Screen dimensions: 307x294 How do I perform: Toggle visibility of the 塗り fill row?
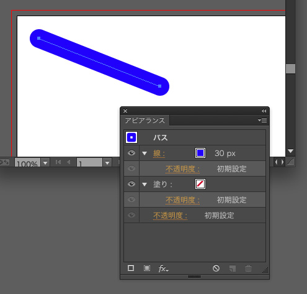click(131, 184)
